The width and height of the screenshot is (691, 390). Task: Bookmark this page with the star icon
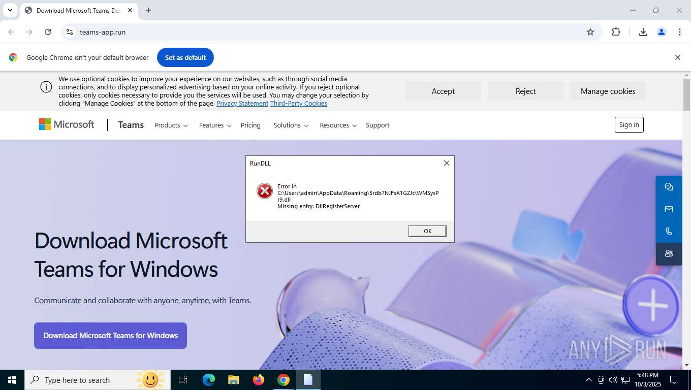point(590,32)
